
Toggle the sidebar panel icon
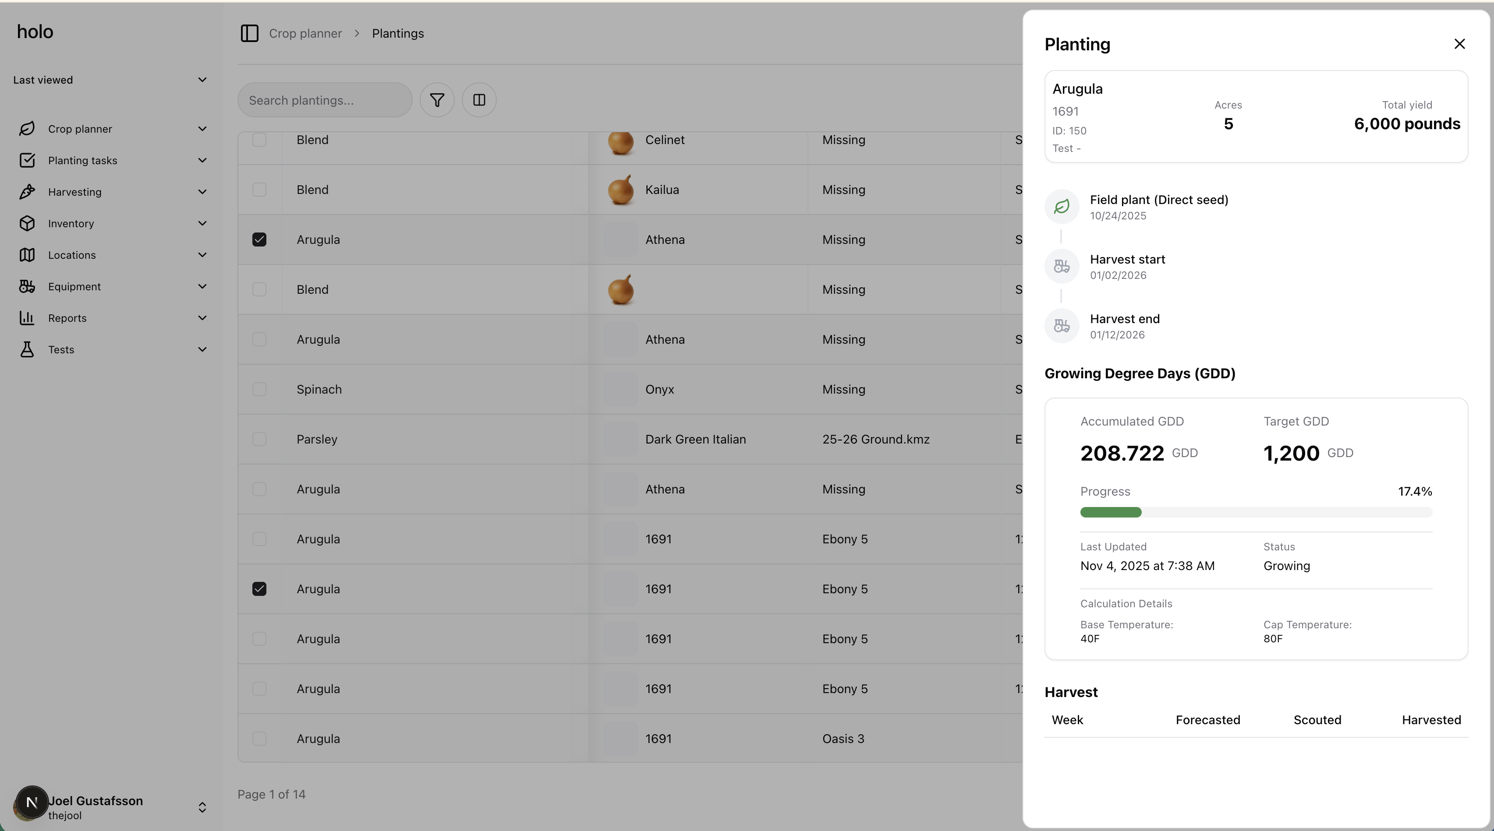pyautogui.click(x=249, y=34)
